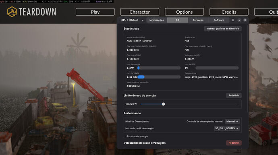Screen dimensions: 278x155
Task: Click the Estatísticas heading
Action: click(131, 29)
